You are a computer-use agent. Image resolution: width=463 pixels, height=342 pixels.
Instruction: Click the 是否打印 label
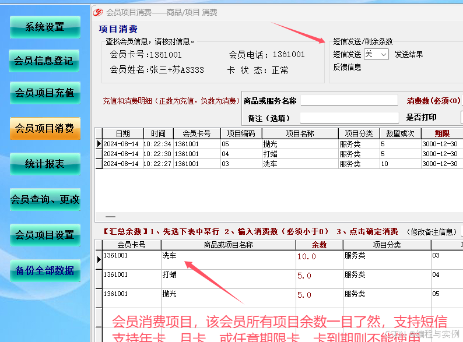point(421,118)
